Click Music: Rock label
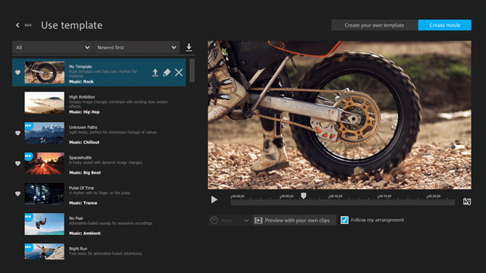Screen dimensions: 486x273 click(81, 82)
